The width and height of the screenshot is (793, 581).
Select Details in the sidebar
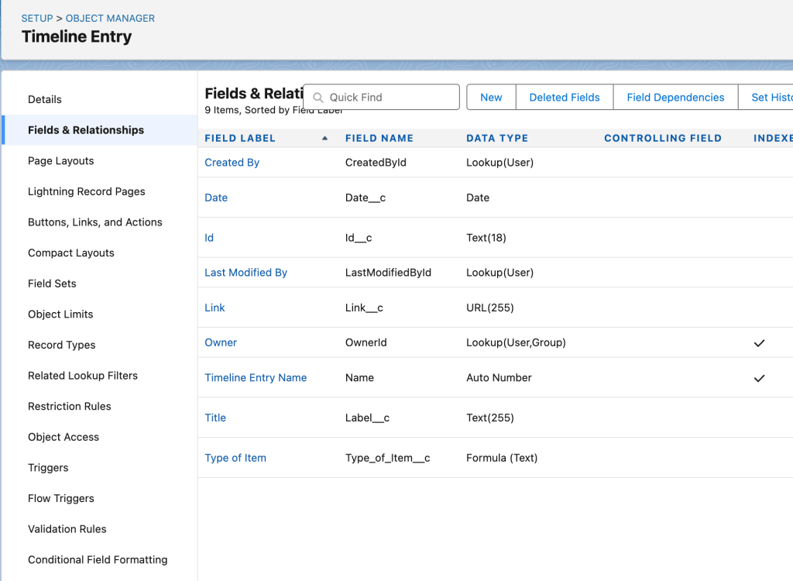pyautogui.click(x=44, y=99)
